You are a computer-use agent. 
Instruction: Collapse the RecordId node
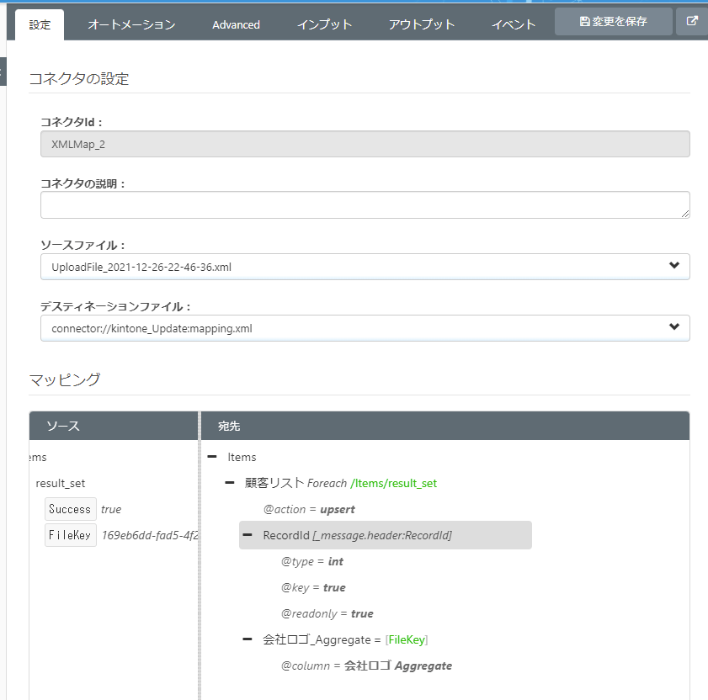(248, 535)
